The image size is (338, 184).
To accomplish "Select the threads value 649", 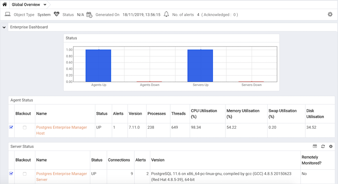I will tap(175, 127).
